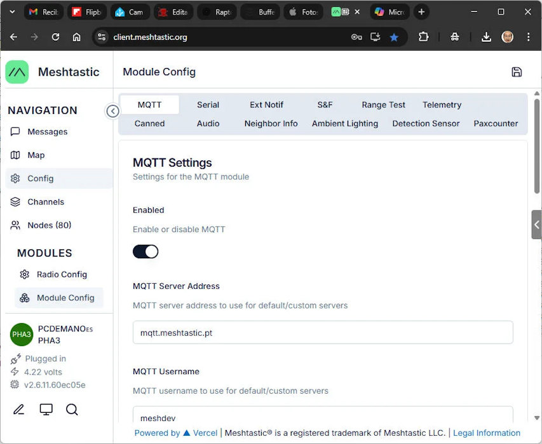Toggle the MQTT Enabled switch

[146, 252]
